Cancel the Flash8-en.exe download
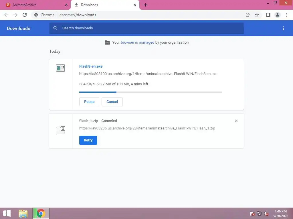This screenshot has width=293, height=219. (112, 102)
